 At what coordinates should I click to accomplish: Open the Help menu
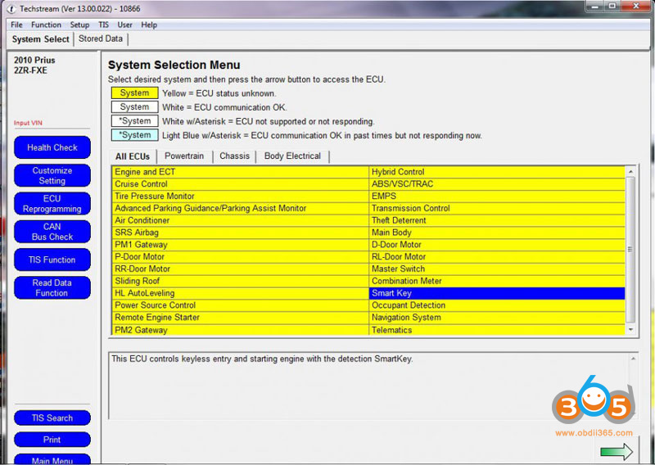(149, 25)
